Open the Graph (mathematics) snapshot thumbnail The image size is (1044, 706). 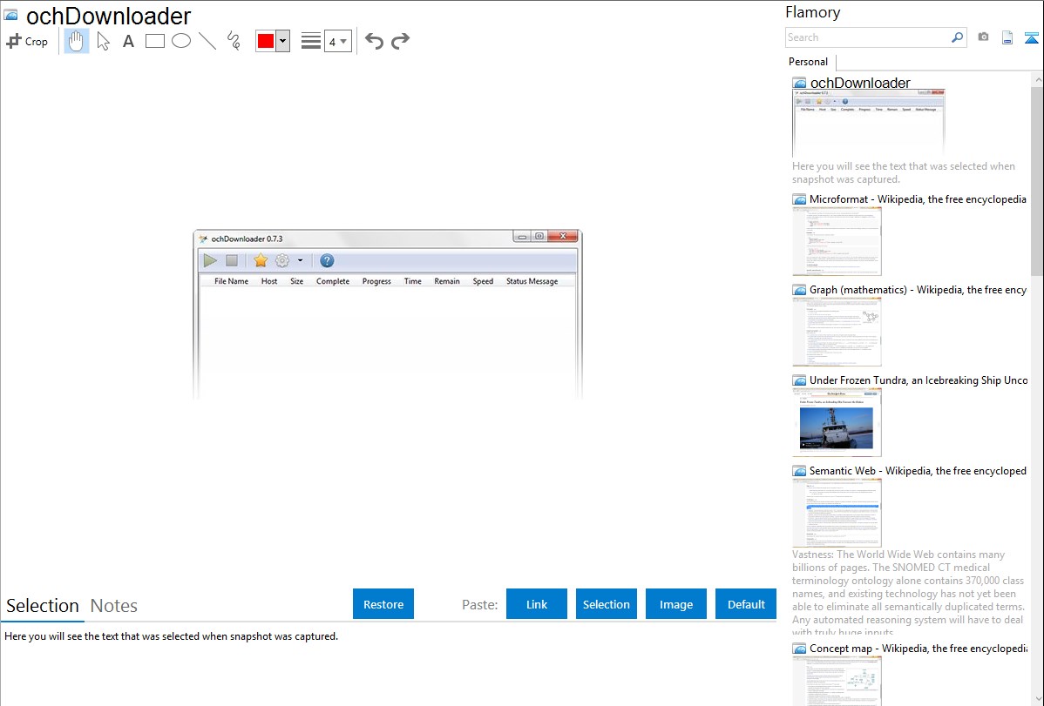pos(837,332)
